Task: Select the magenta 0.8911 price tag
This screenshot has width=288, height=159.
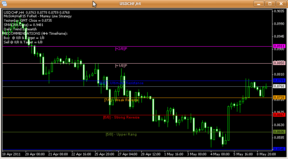Action: tap(279, 46)
